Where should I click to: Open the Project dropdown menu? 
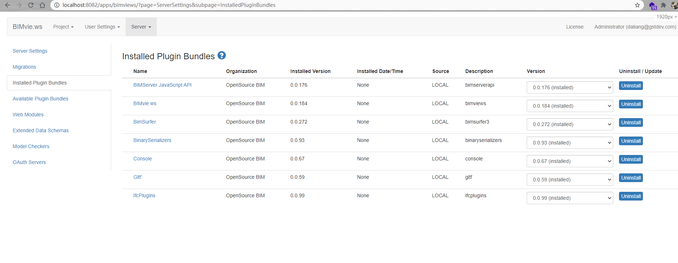click(63, 27)
